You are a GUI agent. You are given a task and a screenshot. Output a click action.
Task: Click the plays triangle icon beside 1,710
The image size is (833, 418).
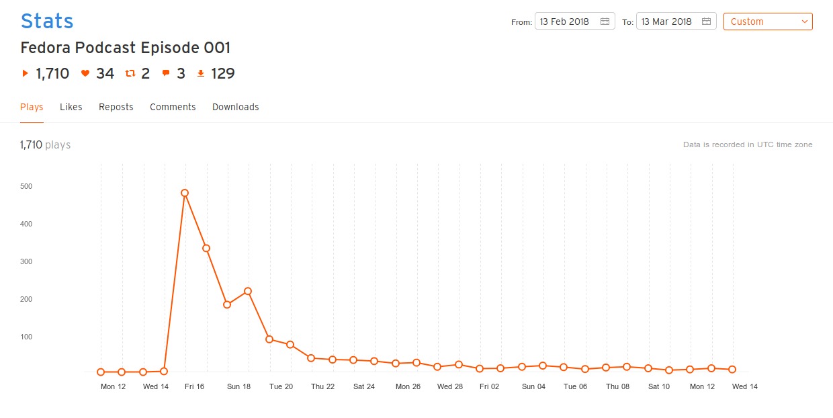pyautogui.click(x=26, y=73)
